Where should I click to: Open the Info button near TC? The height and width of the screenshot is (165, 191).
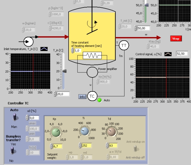[82, 97]
